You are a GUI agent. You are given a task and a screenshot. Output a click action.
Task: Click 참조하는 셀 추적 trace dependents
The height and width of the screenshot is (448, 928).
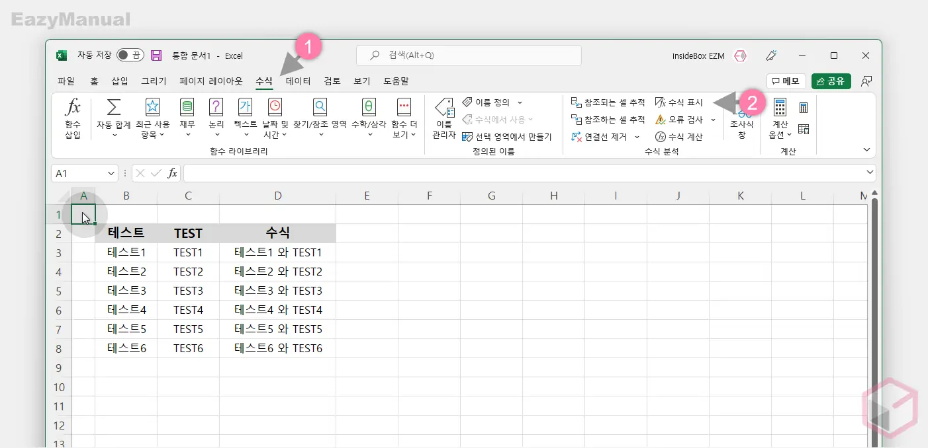point(608,120)
